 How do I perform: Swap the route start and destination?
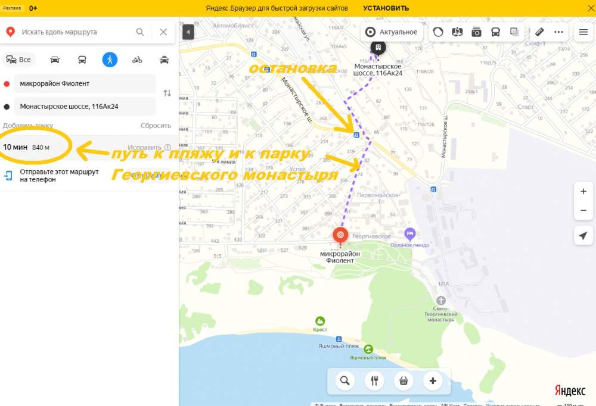pos(167,93)
